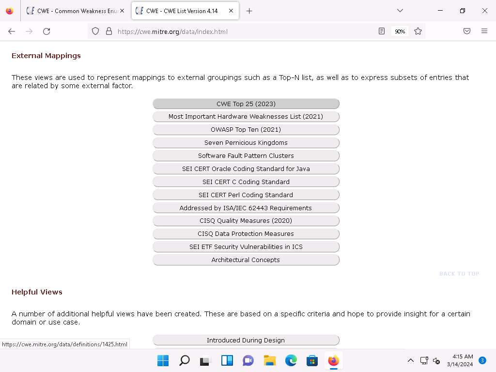Image resolution: width=496 pixels, height=372 pixels.
Task: Expand the list all tabs chevron
Action: (400, 11)
